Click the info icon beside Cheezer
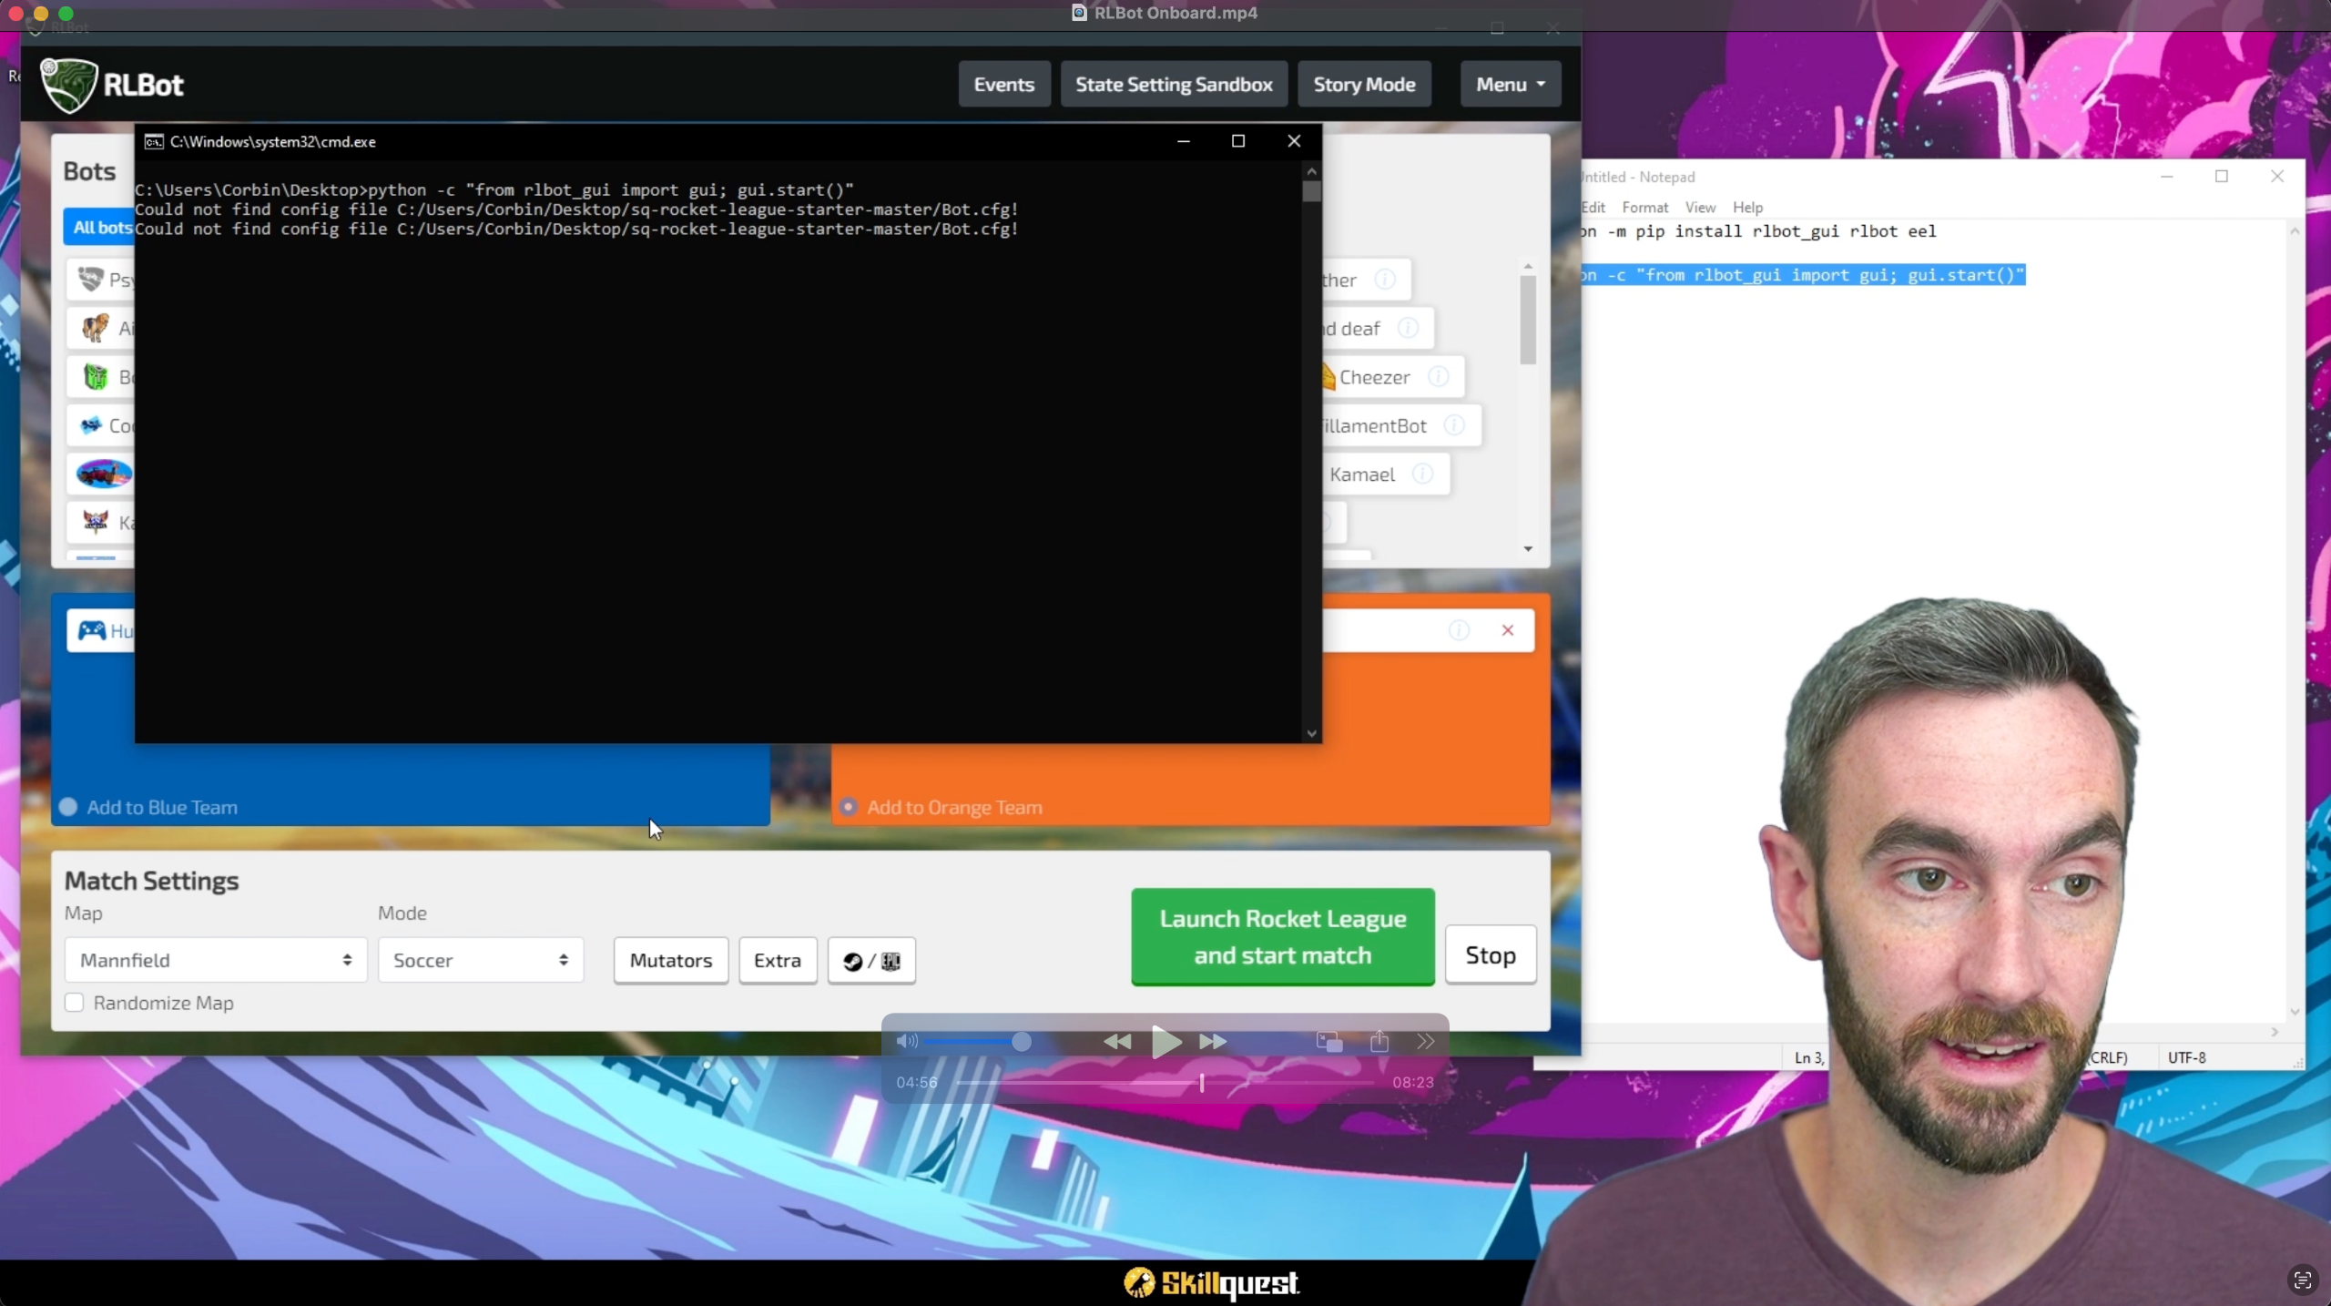2331x1306 pixels. 1439,377
